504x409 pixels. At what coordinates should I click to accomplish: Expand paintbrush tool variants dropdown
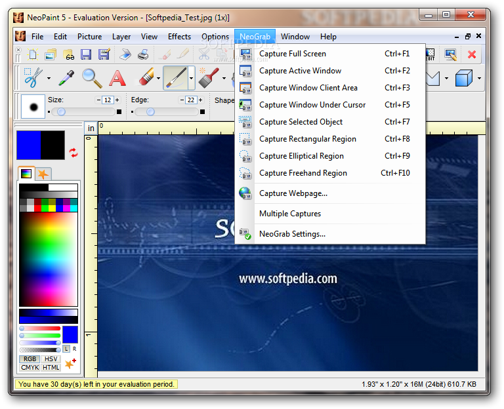point(191,78)
